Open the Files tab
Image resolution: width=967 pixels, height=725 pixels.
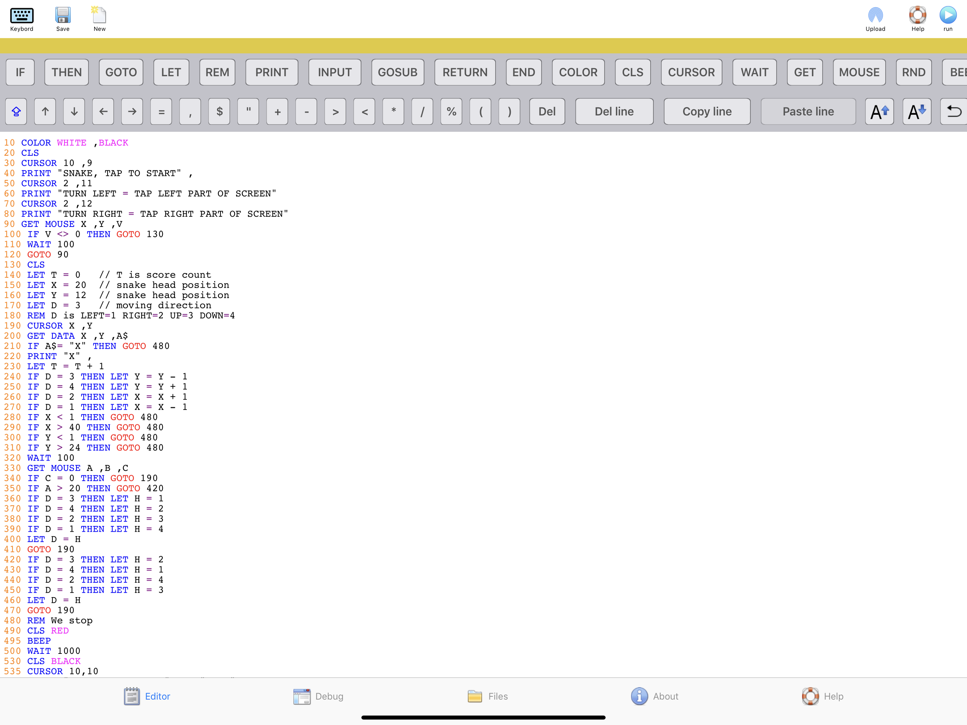click(487, 696)
